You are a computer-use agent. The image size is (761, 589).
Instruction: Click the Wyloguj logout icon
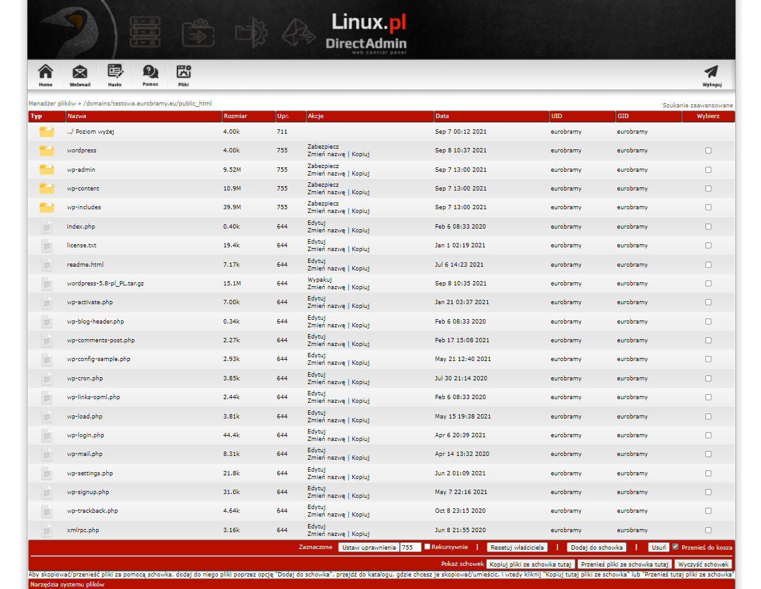[711, 72]
